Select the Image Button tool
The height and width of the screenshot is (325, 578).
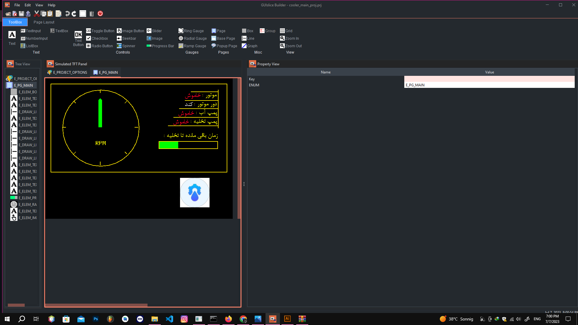click(x=130, y=31)
